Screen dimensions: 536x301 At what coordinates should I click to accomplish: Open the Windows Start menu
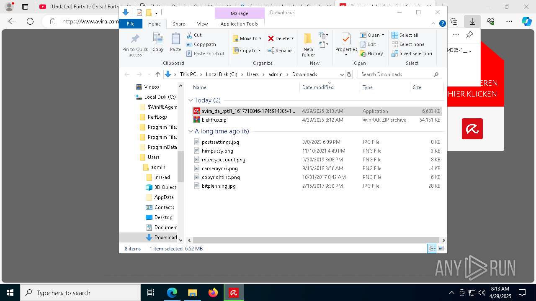(x=10, y=293)
